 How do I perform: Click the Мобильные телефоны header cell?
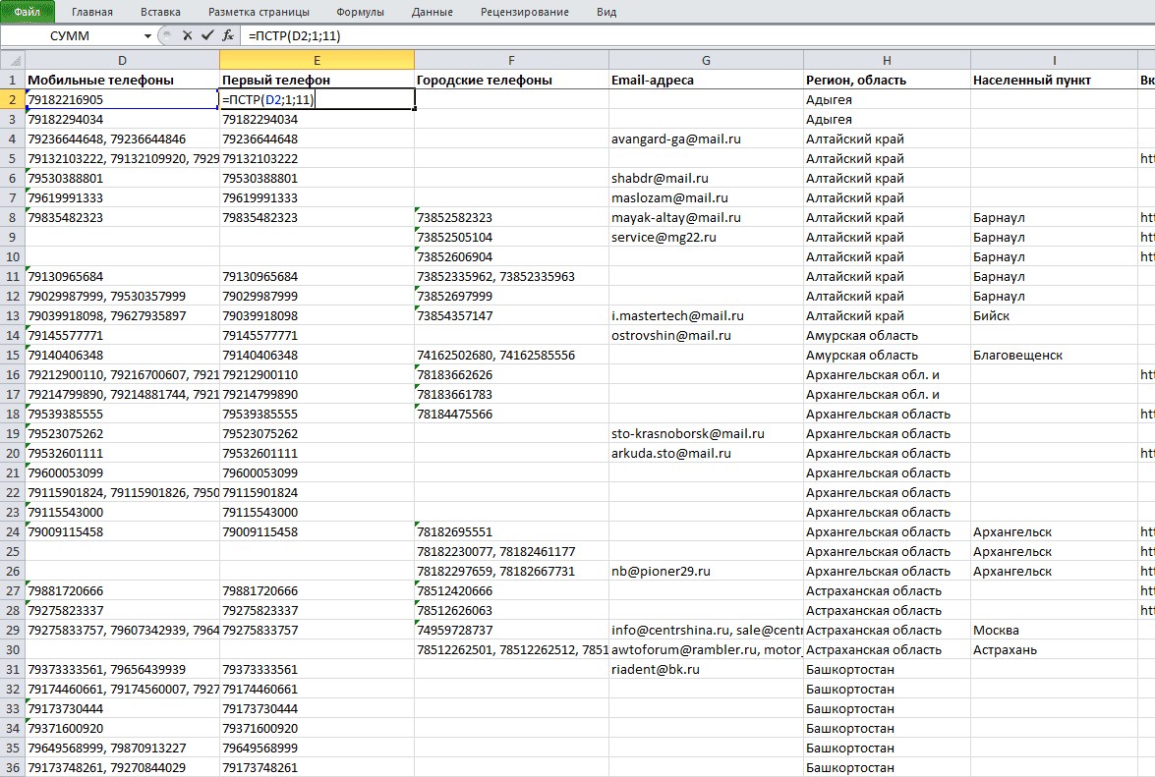tap(122, 81)
